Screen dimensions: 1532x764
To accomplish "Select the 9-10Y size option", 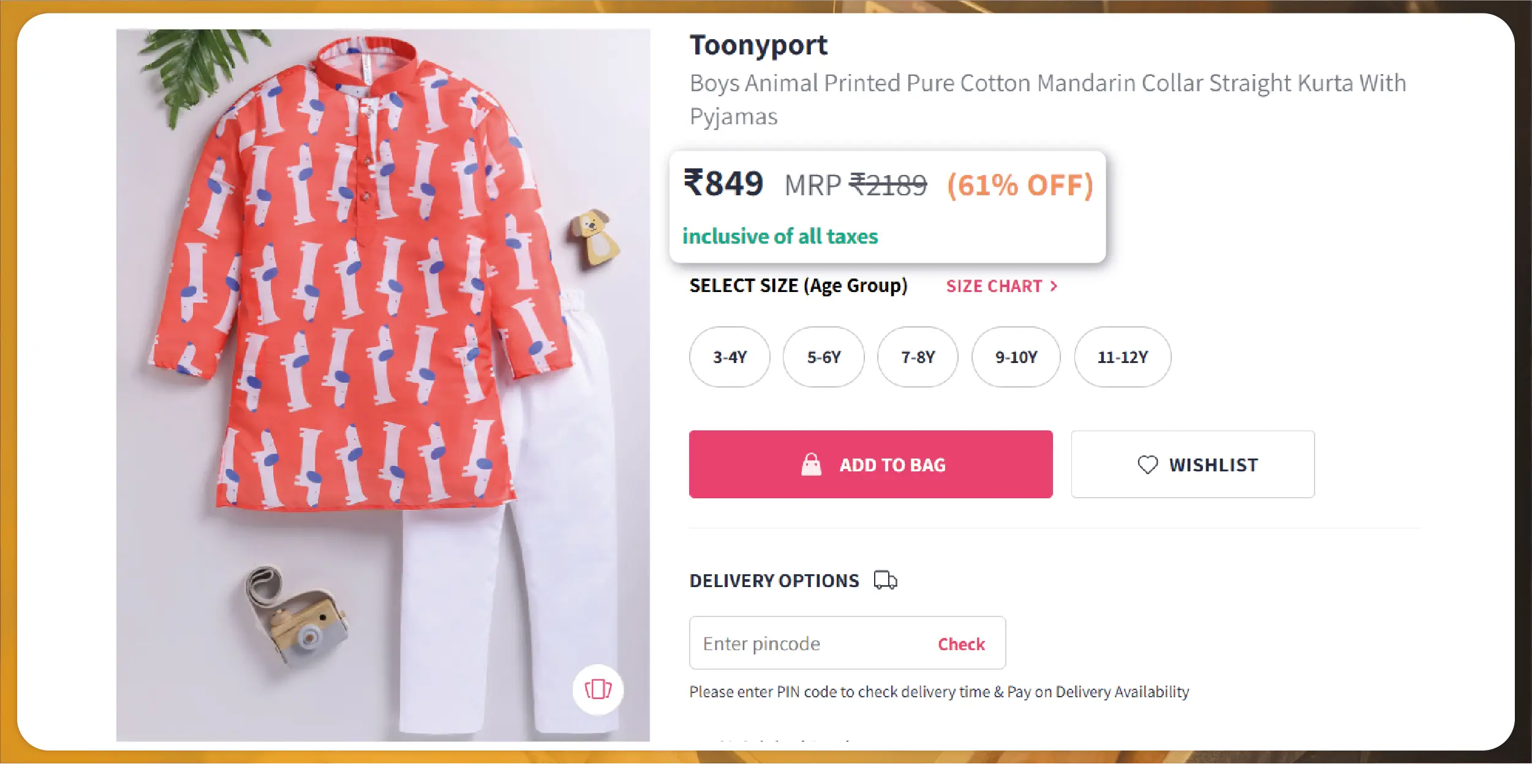I will click(1016, 357).
